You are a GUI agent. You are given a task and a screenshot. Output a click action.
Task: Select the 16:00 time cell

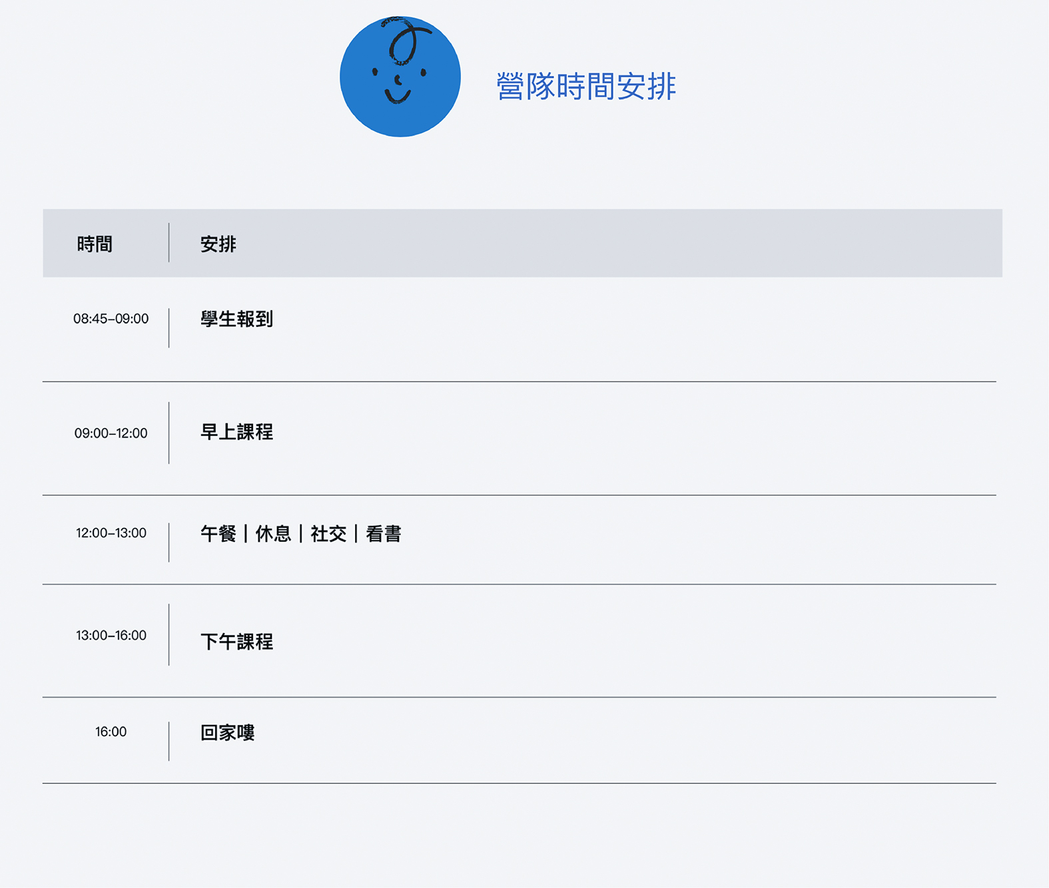[111, 732]
